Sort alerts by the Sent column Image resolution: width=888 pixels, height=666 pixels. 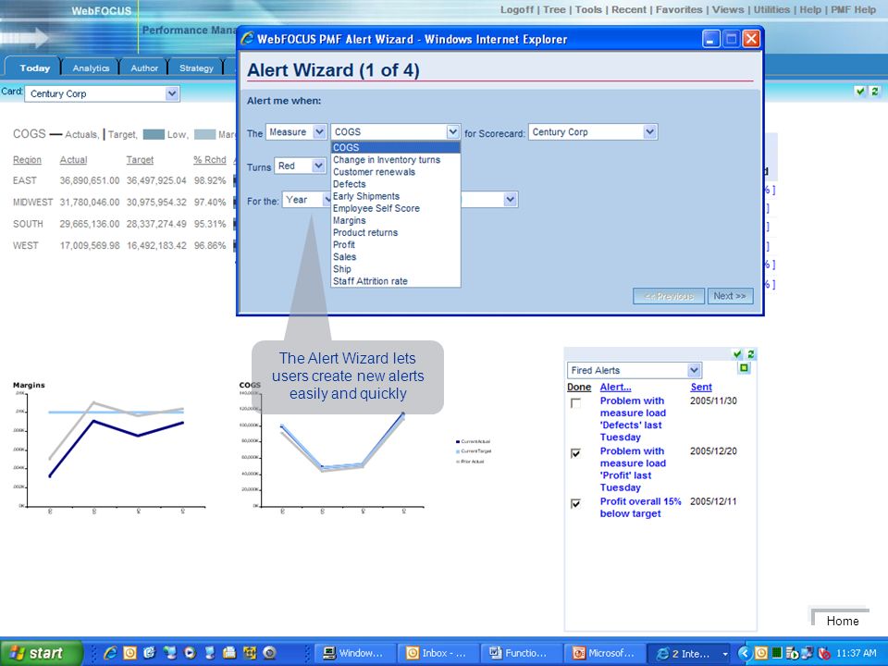[701, 387]
